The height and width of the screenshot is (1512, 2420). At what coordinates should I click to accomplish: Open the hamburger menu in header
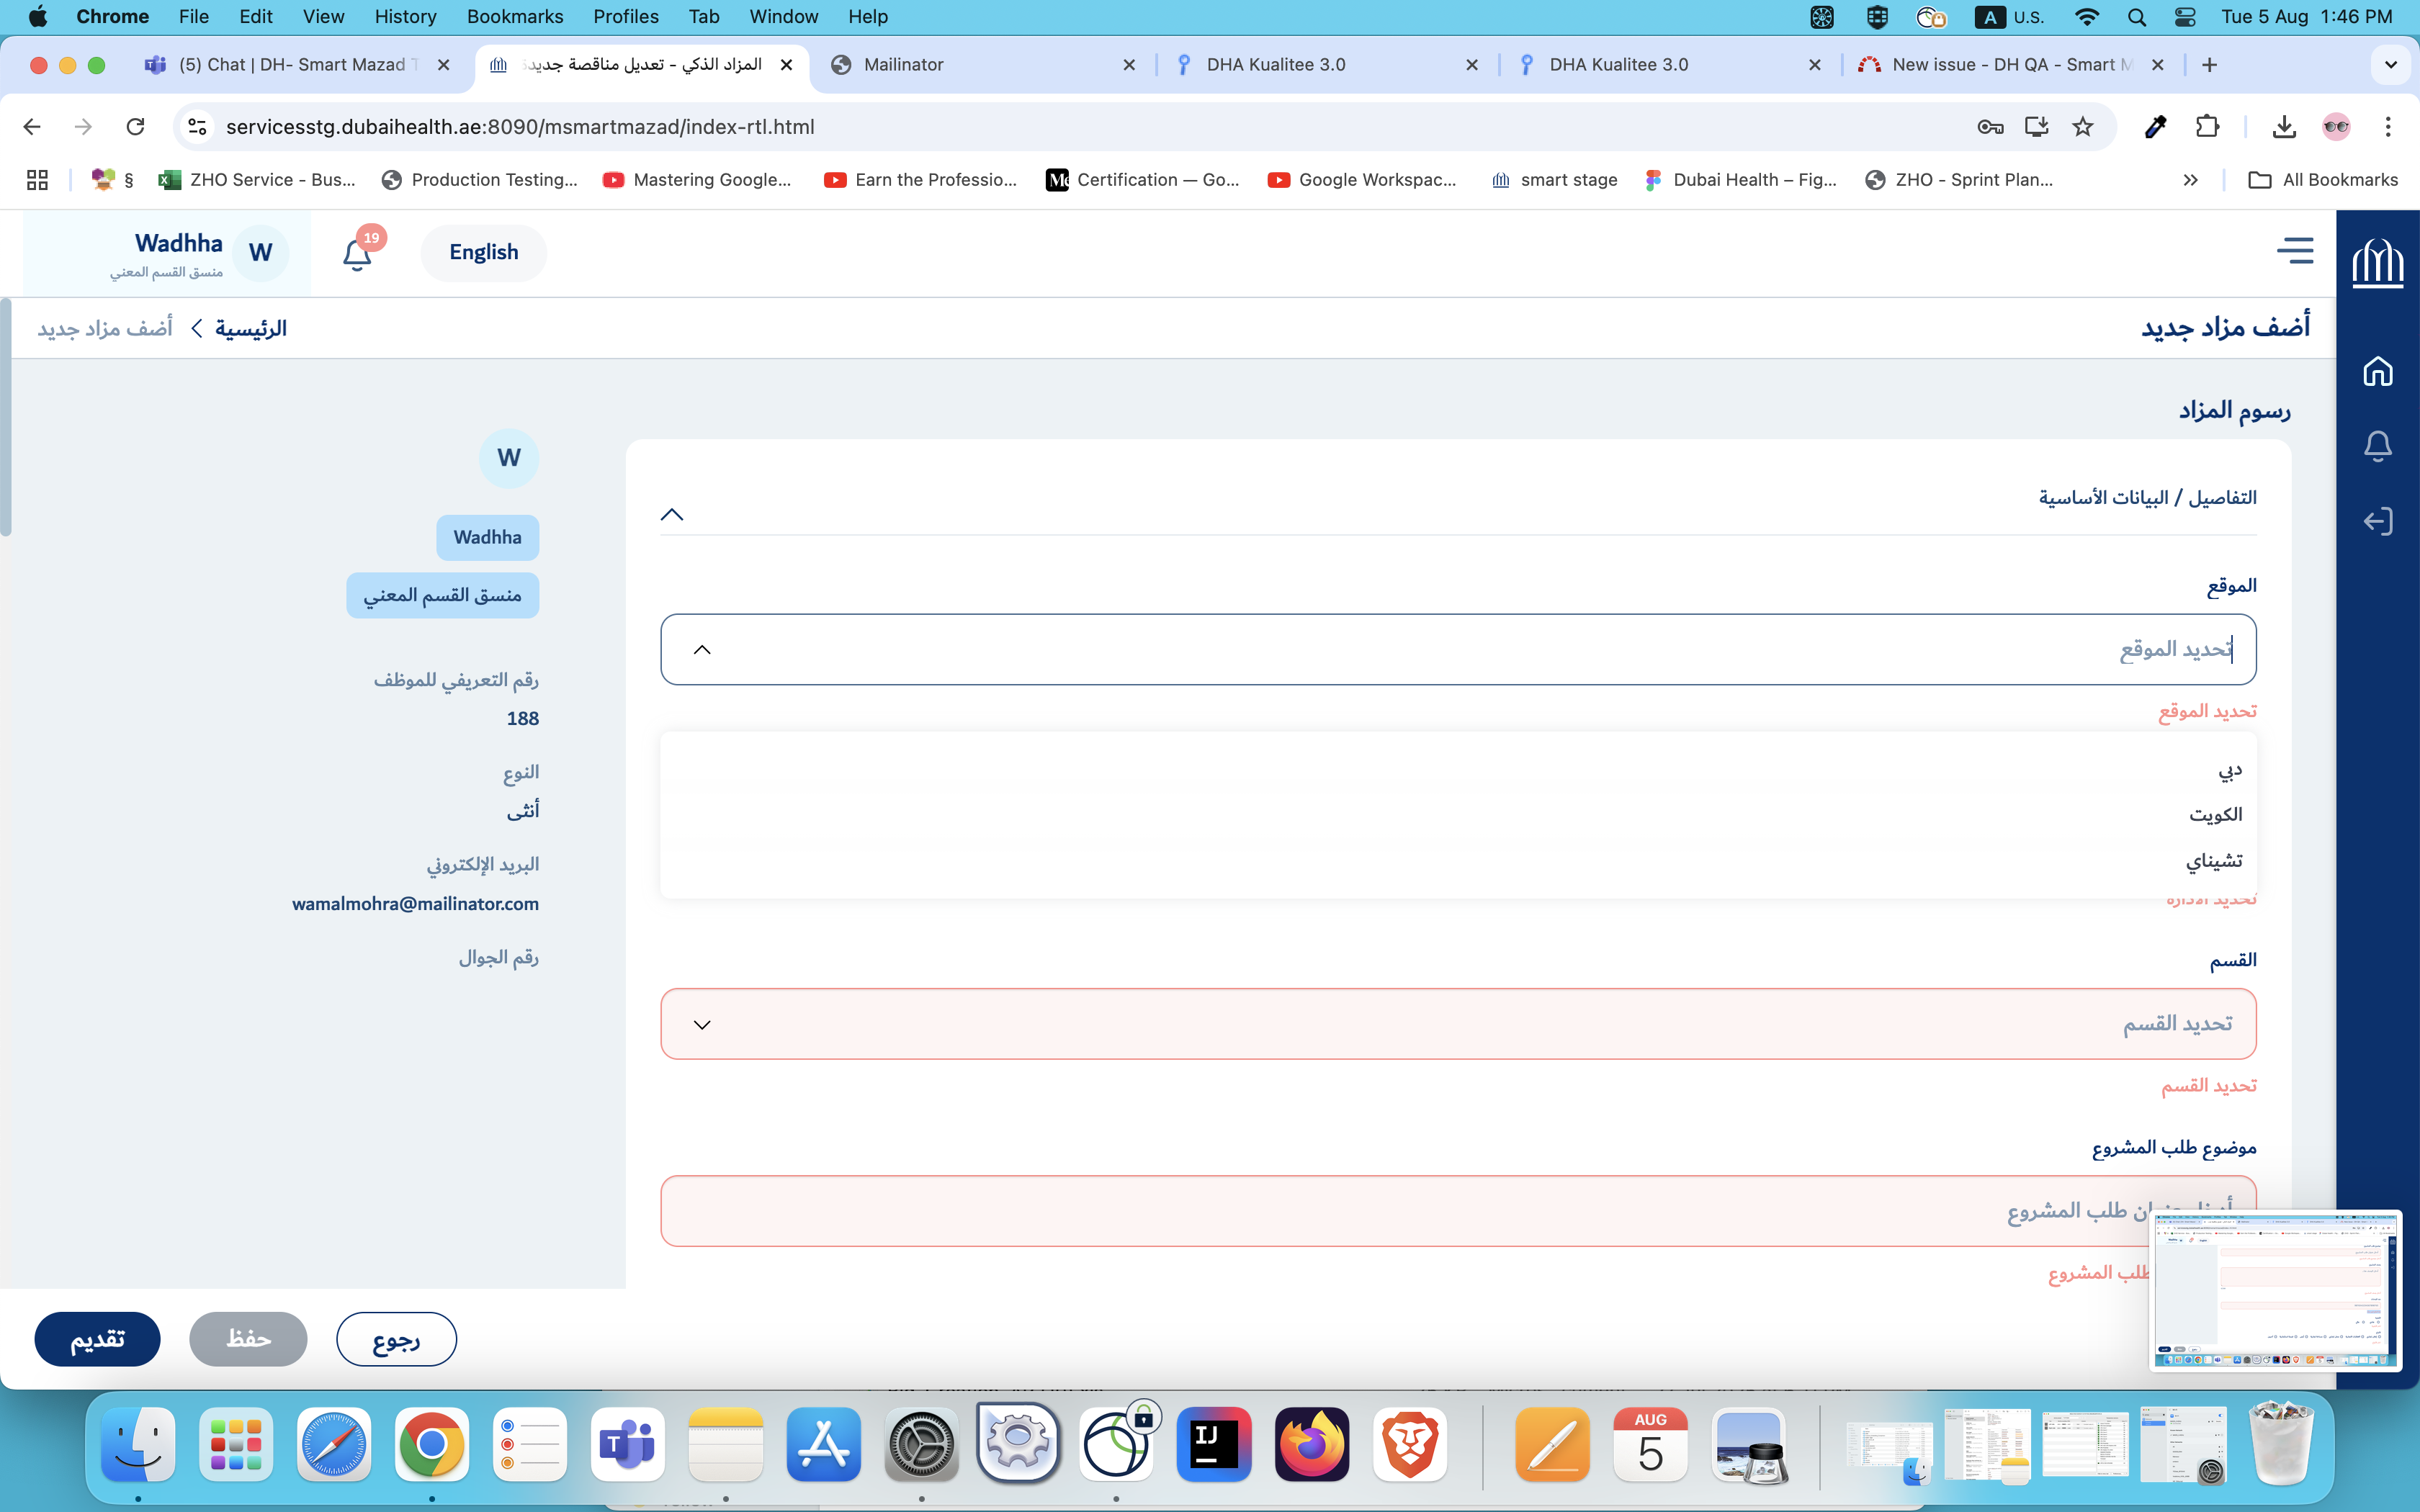2295,251
